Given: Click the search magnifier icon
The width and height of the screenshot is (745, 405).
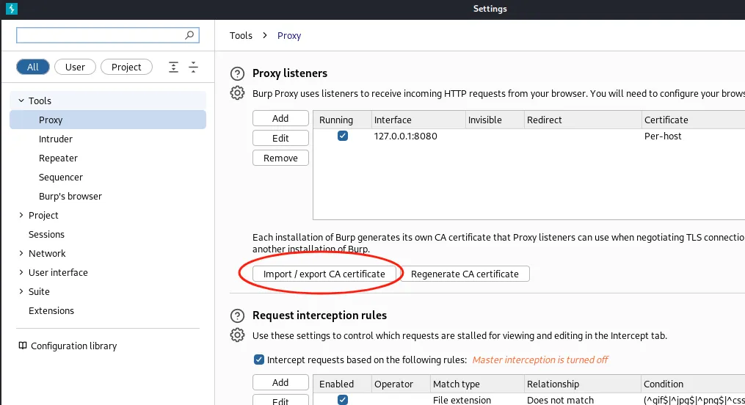Looking at the screenshot, I should (190, 35).
